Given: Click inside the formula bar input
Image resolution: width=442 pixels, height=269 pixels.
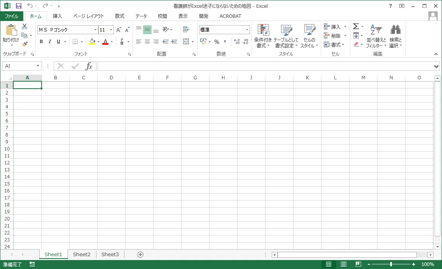Looking at the screenshot, I should pyautogui.click(x=265, y=66).
